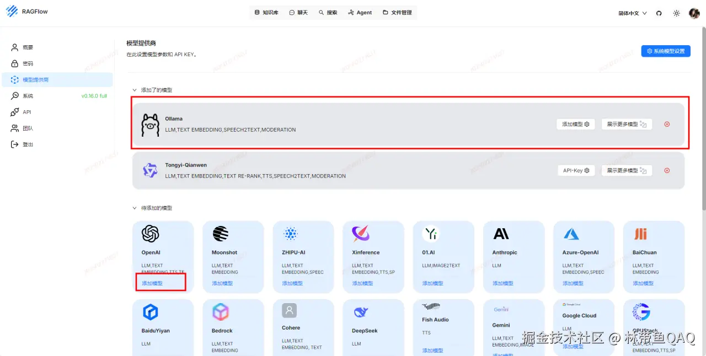Switch to the 文件管理 tab

pos(398,12)
